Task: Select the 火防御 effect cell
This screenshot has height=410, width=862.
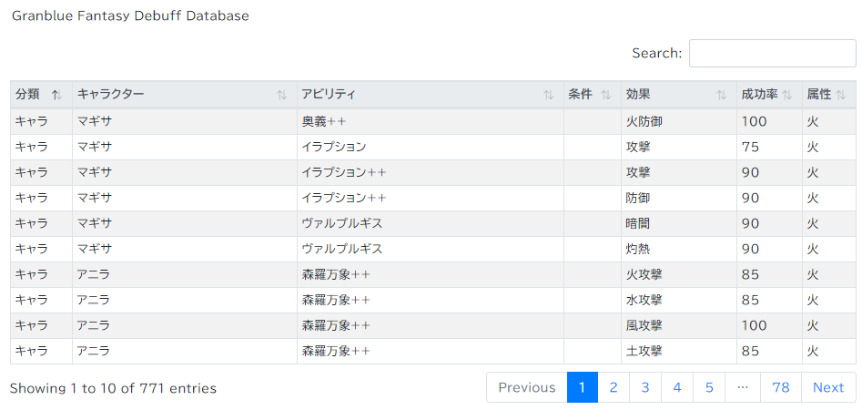Action: [x=679, y=121]
